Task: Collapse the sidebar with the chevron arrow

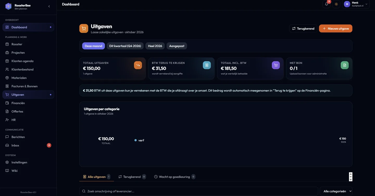Action: coord(49,6)
